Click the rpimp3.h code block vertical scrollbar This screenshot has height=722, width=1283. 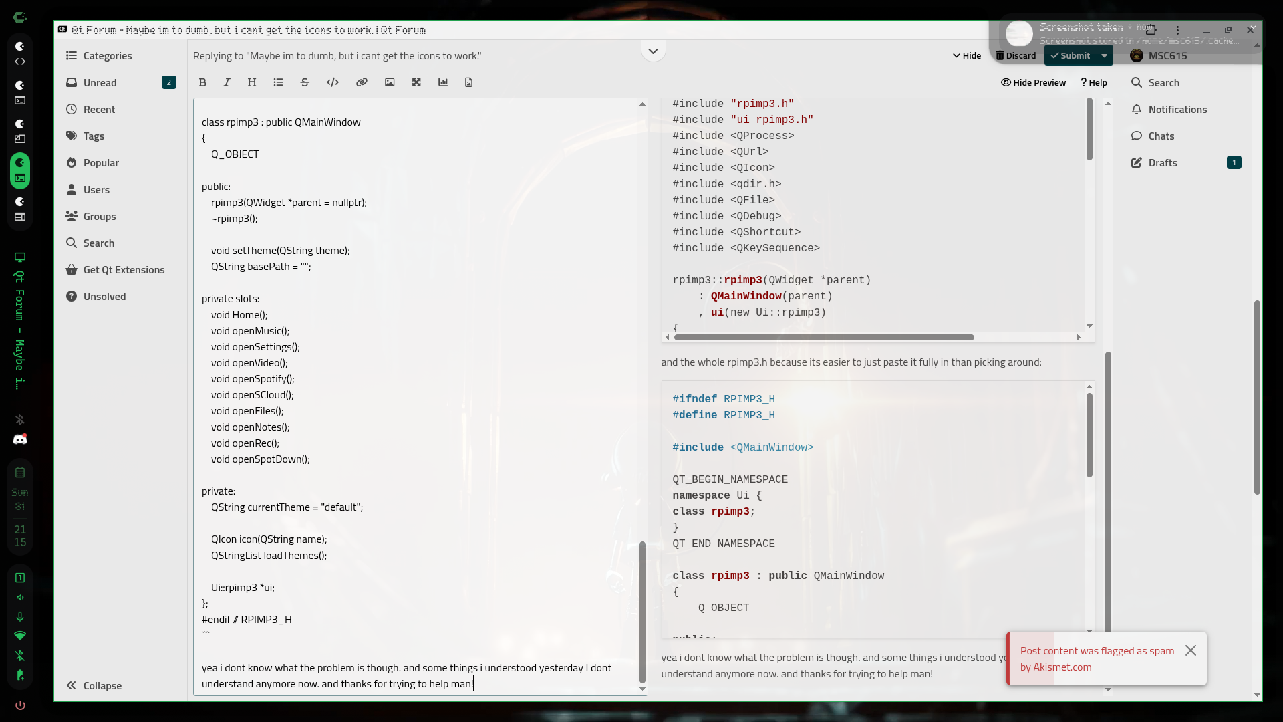[1089, 435]
